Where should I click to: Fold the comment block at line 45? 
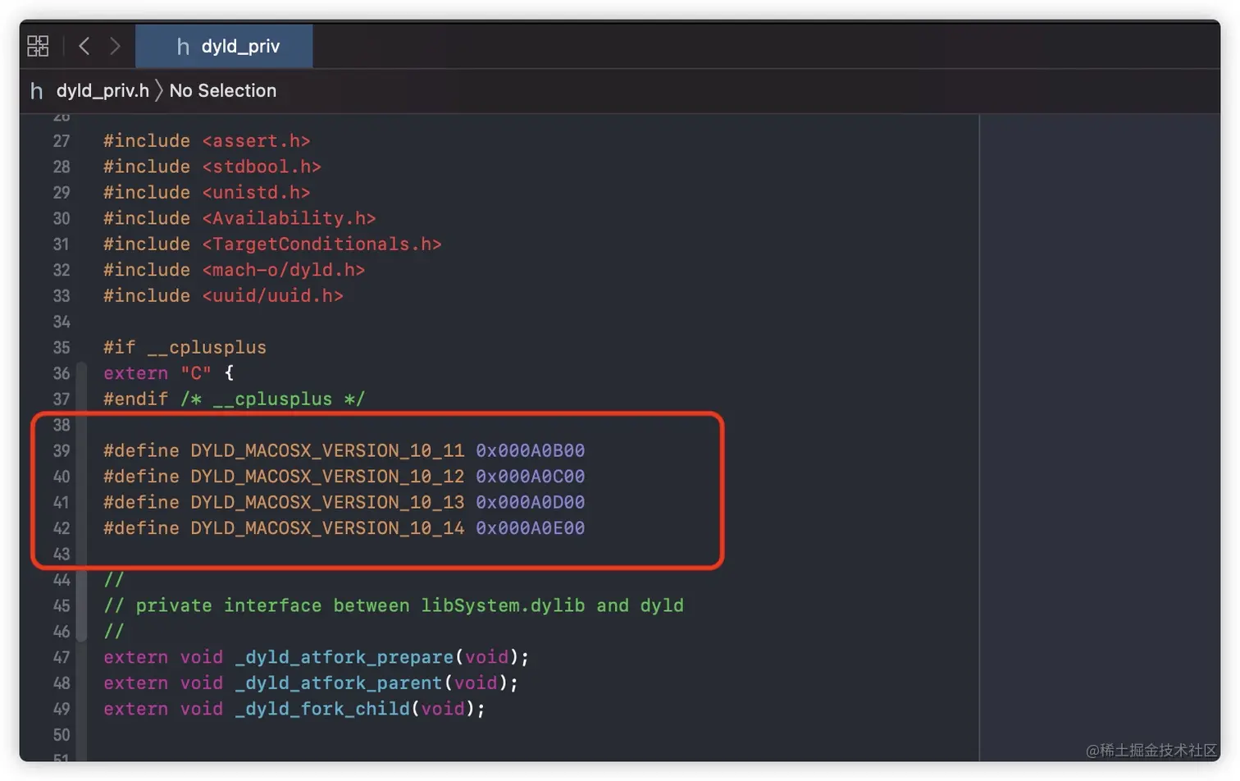coord(81,605)
